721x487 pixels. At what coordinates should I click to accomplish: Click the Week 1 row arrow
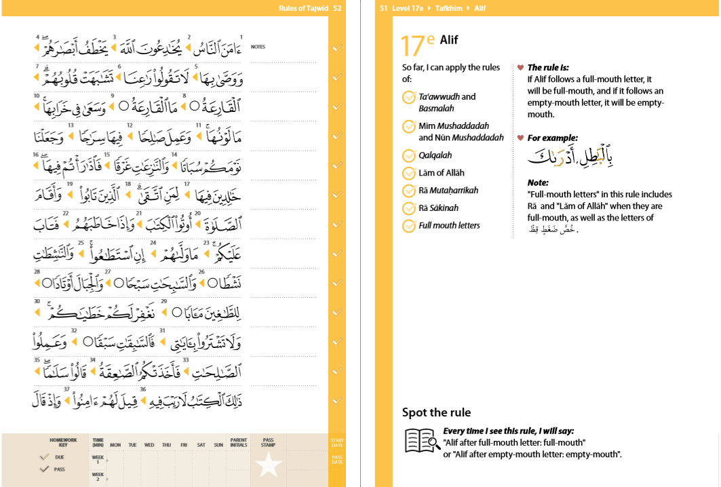coord(107,461)
